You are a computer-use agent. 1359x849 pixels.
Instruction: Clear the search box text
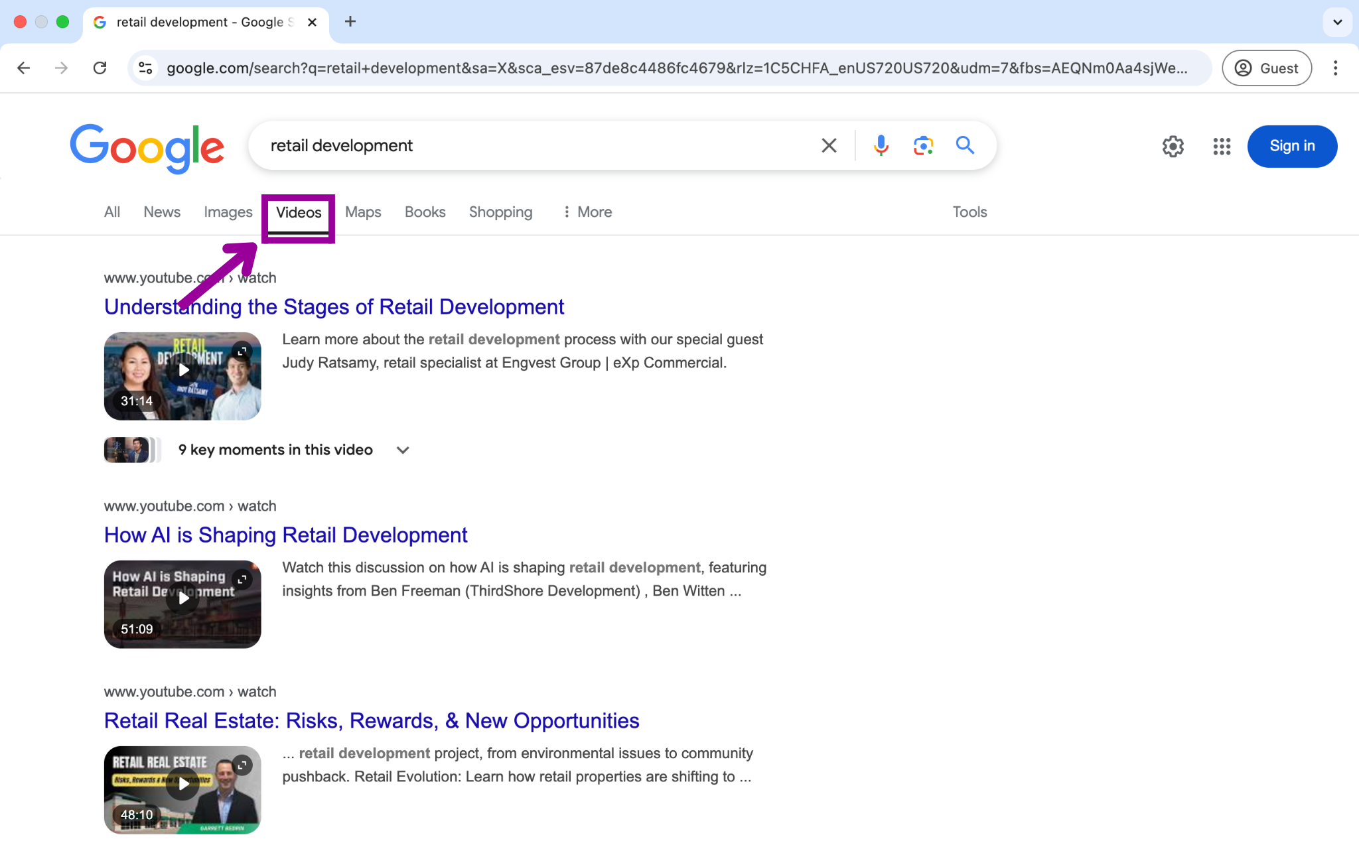point(829,145)
